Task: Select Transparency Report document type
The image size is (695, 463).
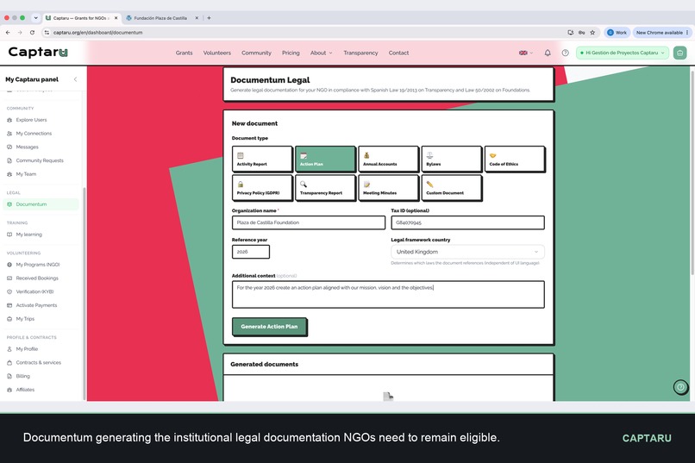Action: click(x=325, y=187)
